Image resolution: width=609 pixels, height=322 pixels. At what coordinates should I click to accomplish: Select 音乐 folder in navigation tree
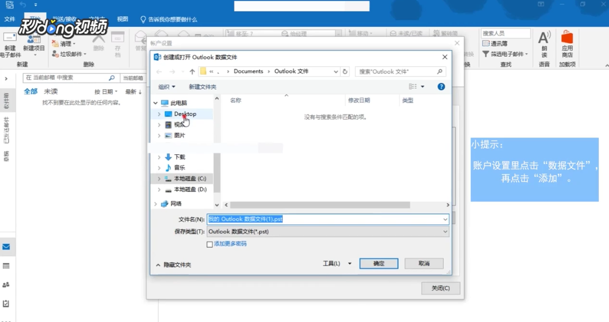[175, 168]
